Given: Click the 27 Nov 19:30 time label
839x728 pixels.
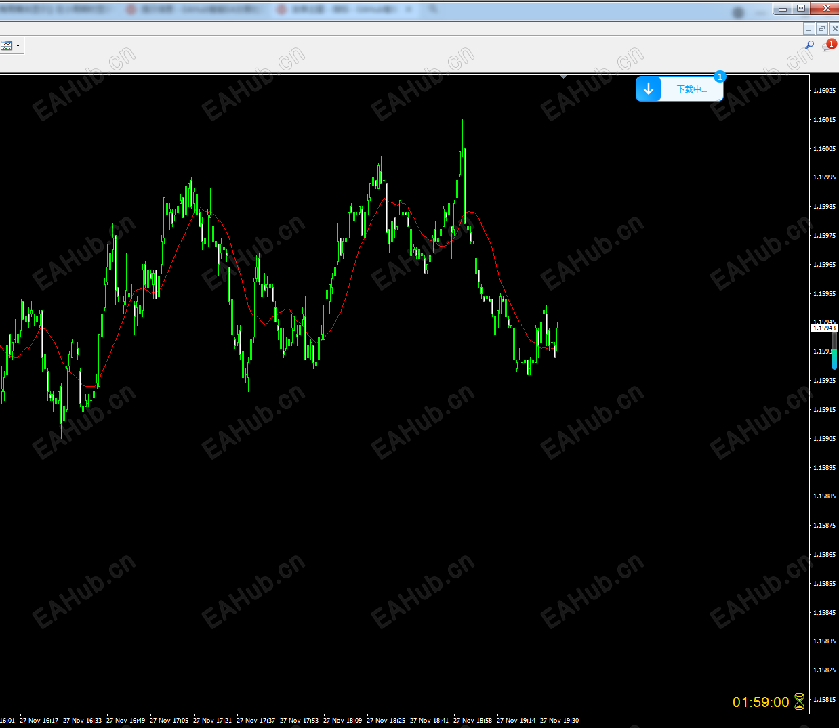Looking at the screenshot, I should [x=559, y=721].
